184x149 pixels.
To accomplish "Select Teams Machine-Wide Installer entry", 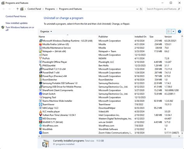I will pos(109,101).
